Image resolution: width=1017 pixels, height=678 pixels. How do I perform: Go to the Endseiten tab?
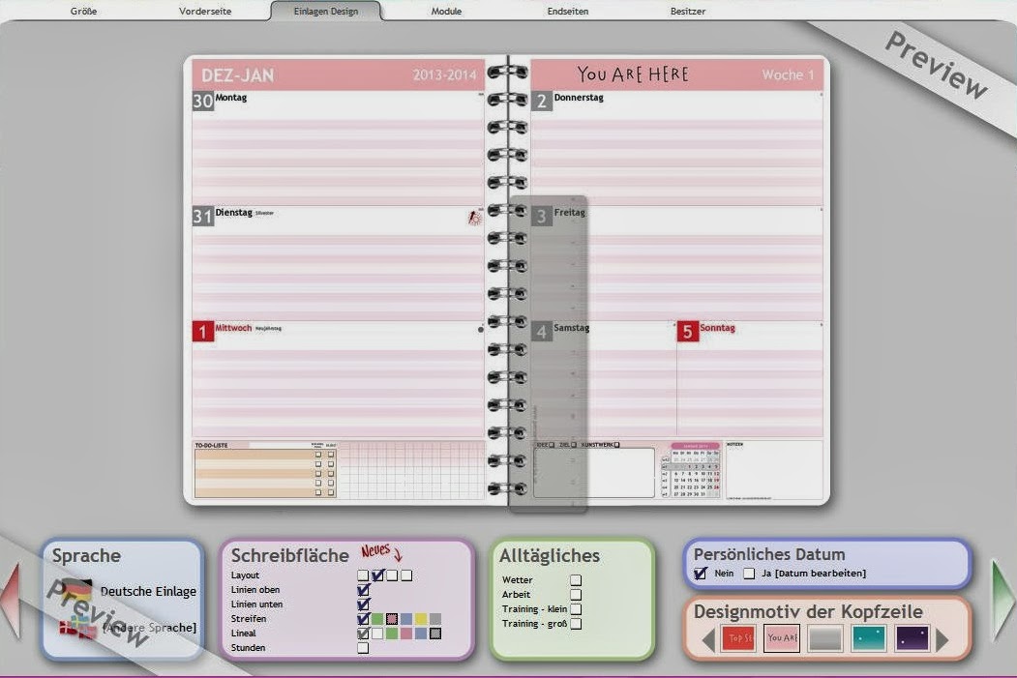567,11
